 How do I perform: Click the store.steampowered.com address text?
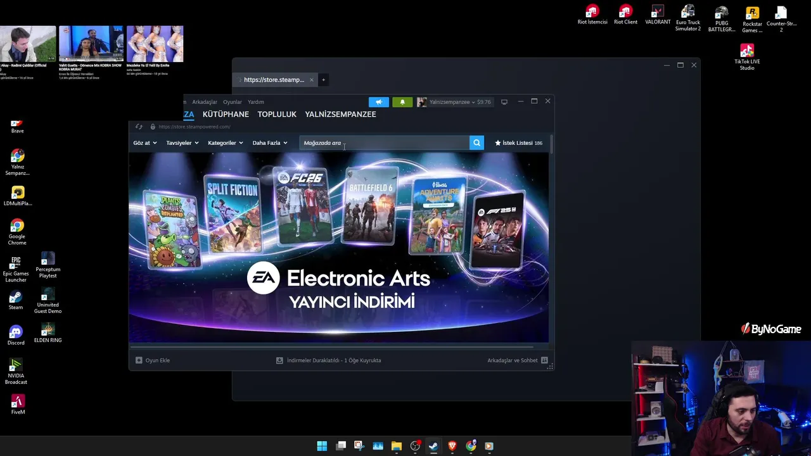(195, 127)
